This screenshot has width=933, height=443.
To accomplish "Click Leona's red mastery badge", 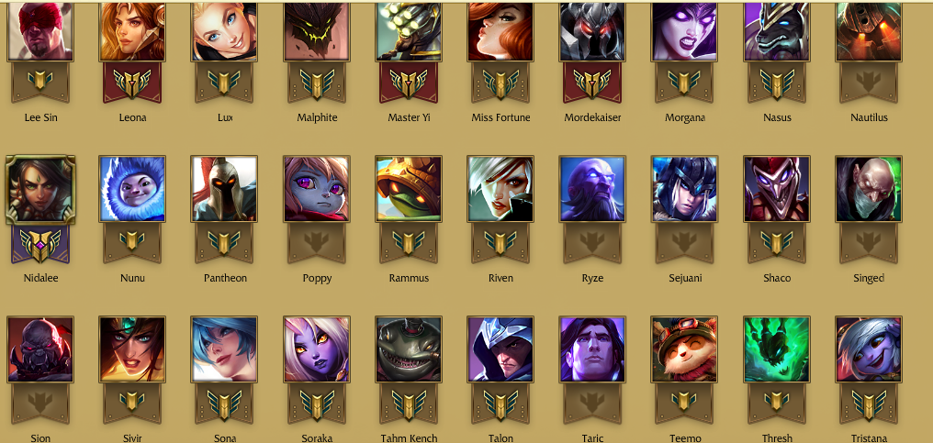I will click(132, 82).
